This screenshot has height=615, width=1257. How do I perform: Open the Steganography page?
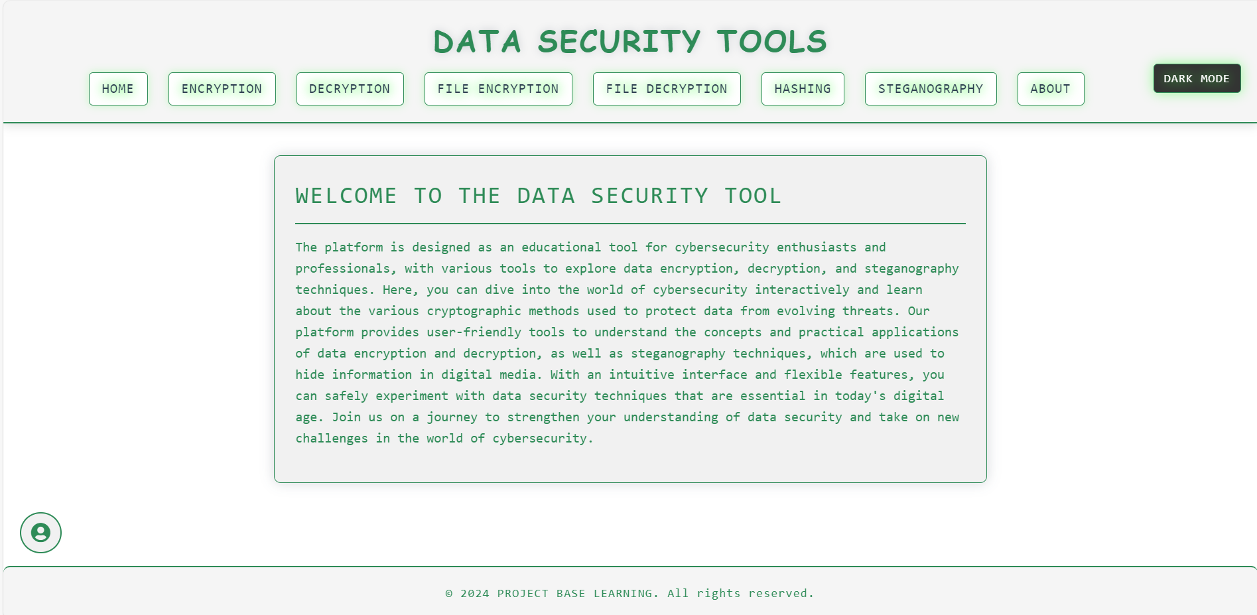[931, 89]
